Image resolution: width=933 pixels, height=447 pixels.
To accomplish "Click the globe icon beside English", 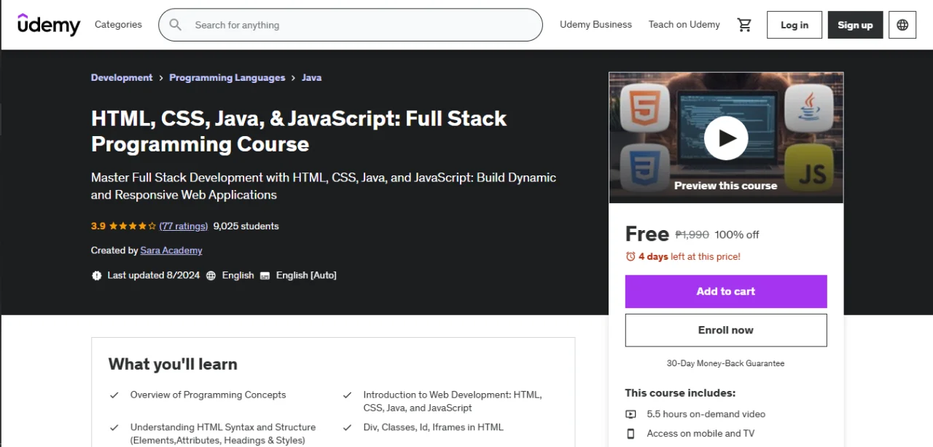I will (211, 275).
